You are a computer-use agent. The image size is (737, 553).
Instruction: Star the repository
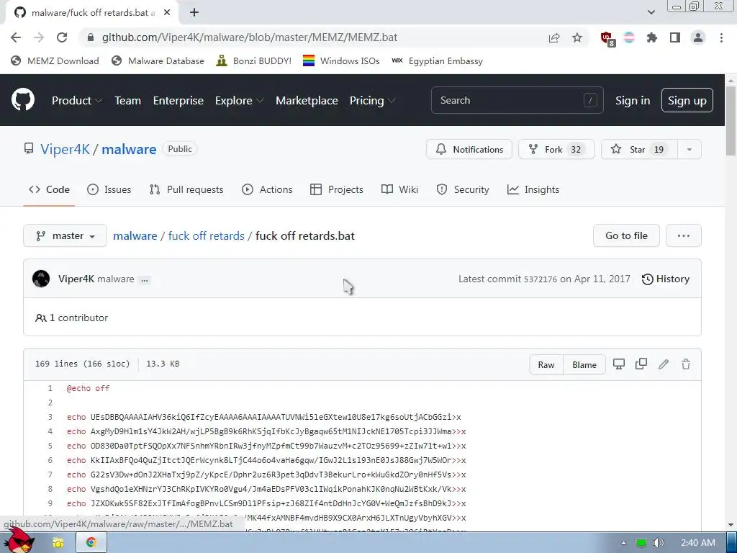tap(639, 150)
